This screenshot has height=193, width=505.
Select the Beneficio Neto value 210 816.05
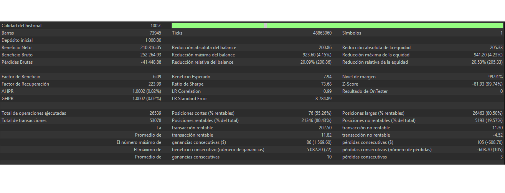[x=151, y=48]
